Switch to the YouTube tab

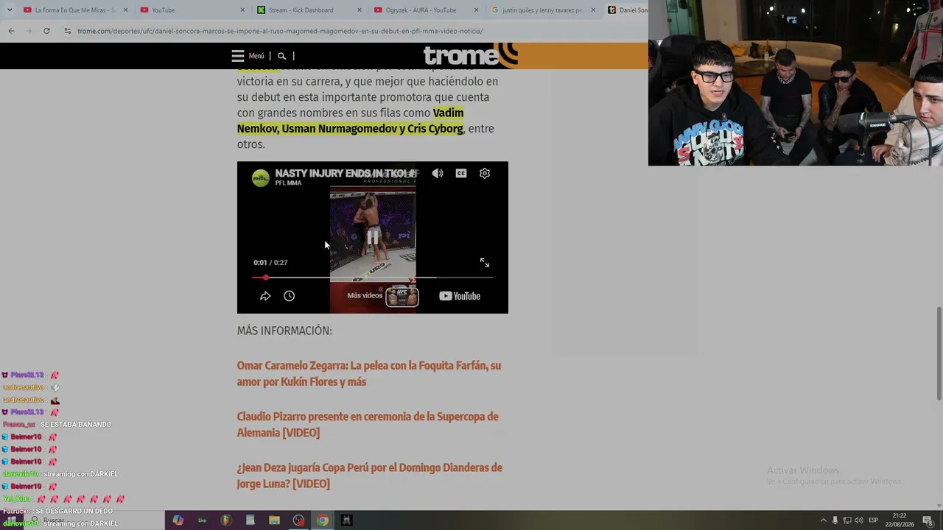click(192, 10)
